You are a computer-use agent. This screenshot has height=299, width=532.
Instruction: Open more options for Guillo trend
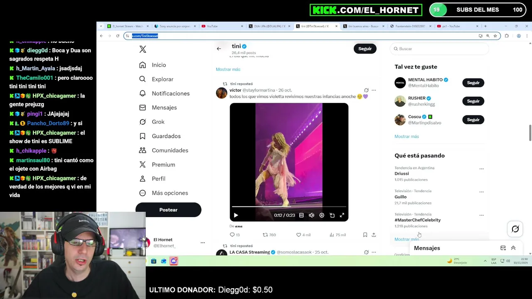(x=481, y=192)
